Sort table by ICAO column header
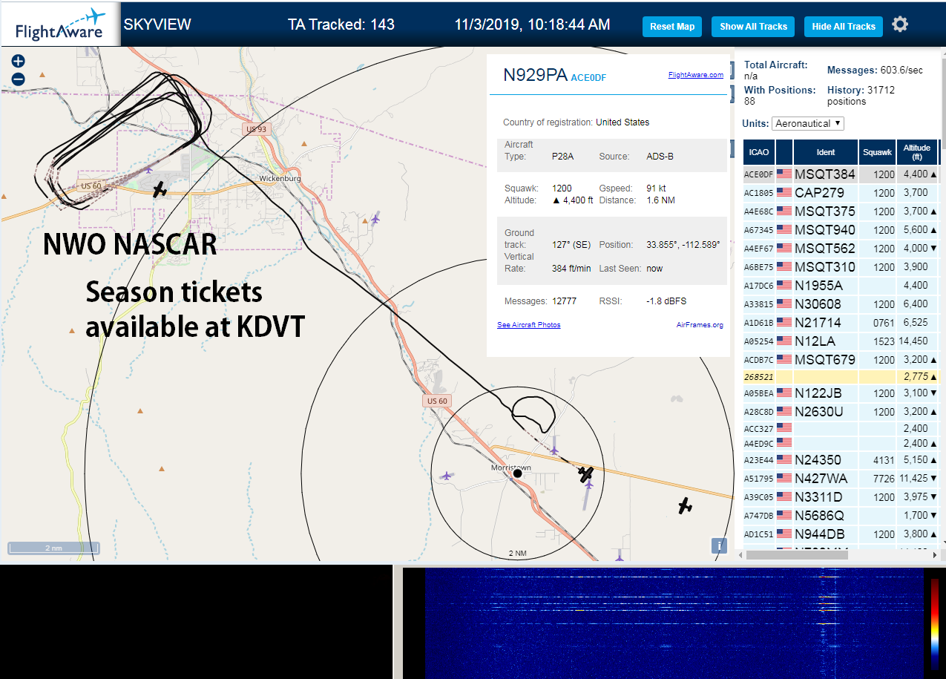This screenshot has width=946, height=679. 759,152
